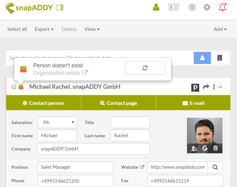Screen dimensions: 237x187
Task: Open the notifications bell
Action: [x=222, y=7]
